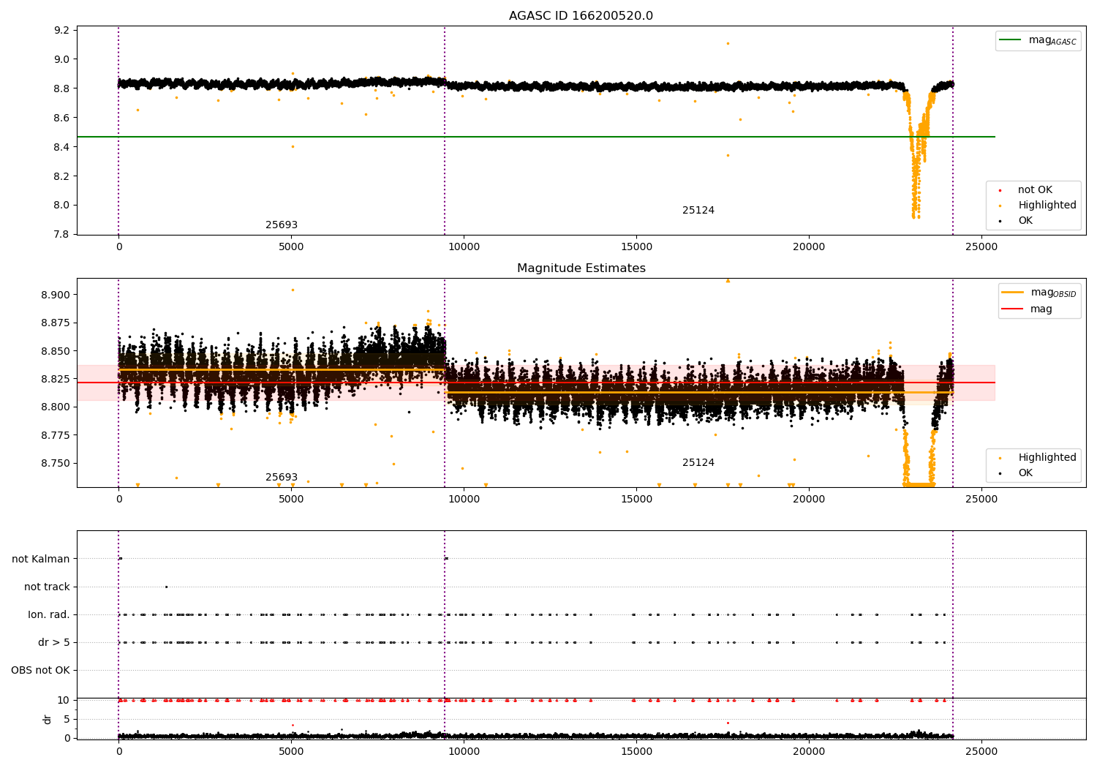Click 'OK' in the Magnitude Estimates legend
This screenshot has height=768, width=1097.
click(1025, 473)
